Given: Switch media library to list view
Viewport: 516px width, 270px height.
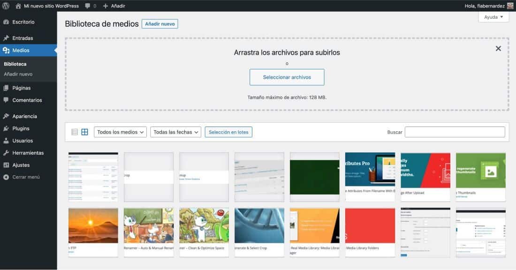Looking at the screenshot, I should point(74,132).
